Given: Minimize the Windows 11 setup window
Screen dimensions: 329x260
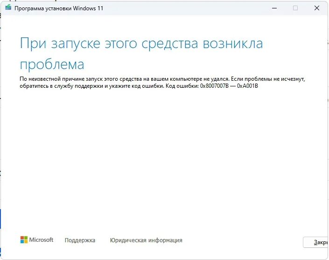Looking at the screenshot, I should (274, 8).
